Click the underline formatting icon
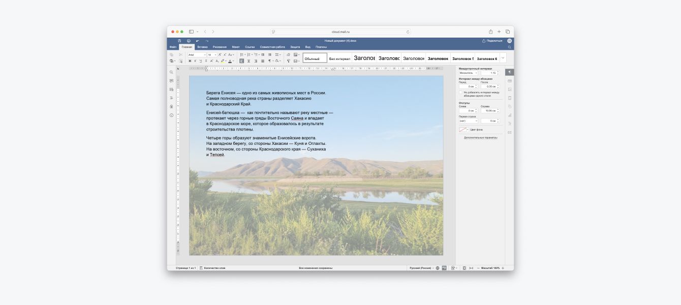The width and height of the screenshot is (681, 305). (200, 61)
